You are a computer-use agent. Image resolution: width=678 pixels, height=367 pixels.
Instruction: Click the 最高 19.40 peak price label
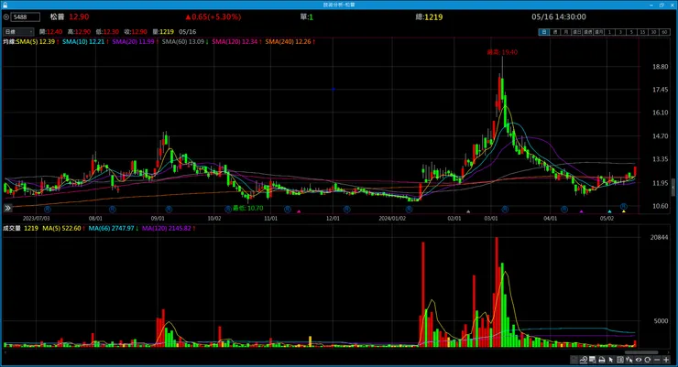(502, 52)
